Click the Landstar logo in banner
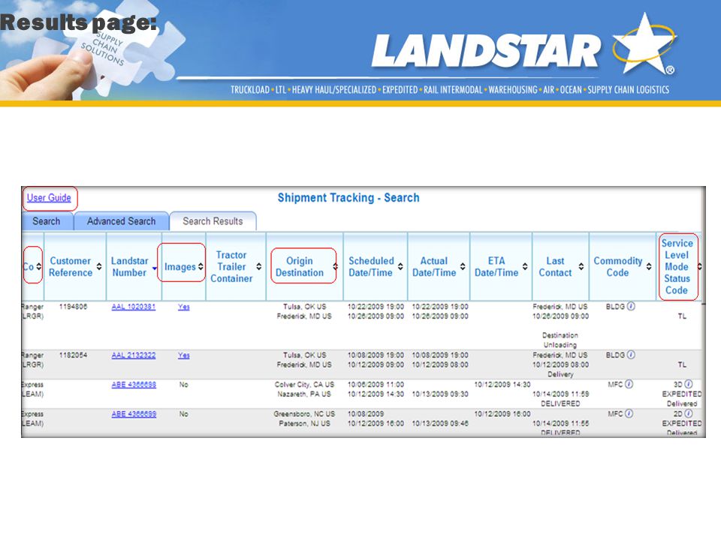The height and width of the screenshot is (540, 721). (x=523, y=46)
